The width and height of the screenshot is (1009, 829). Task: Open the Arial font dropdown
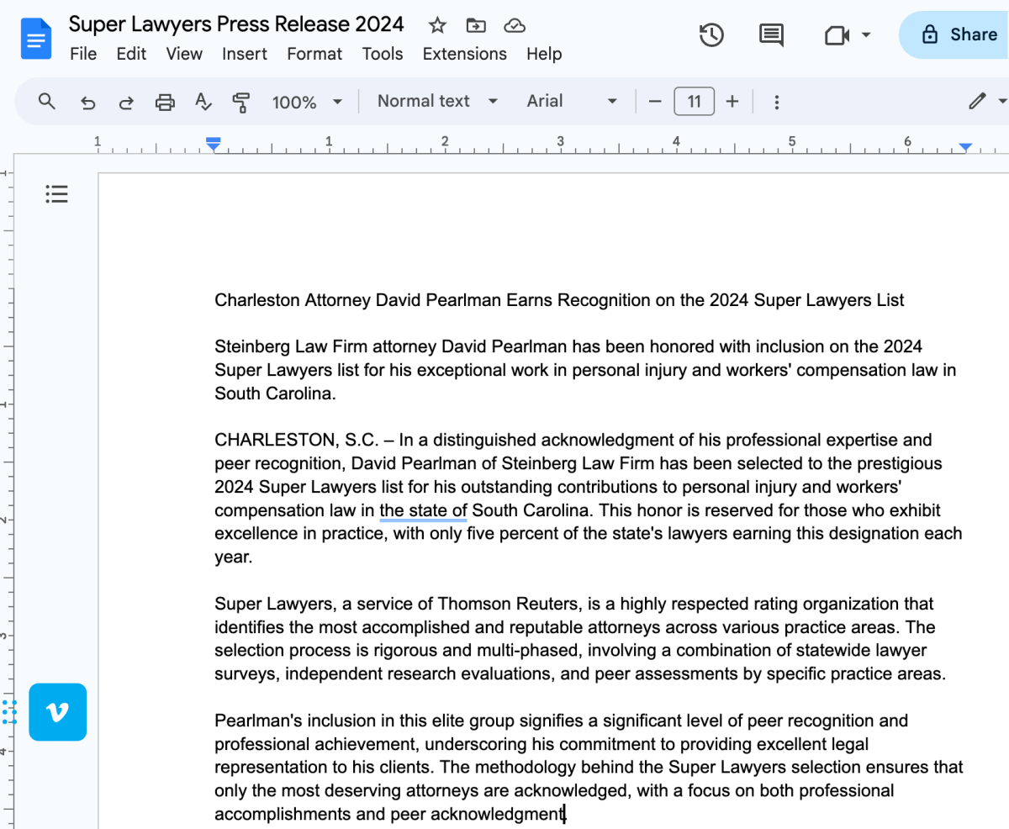(571, 101)
